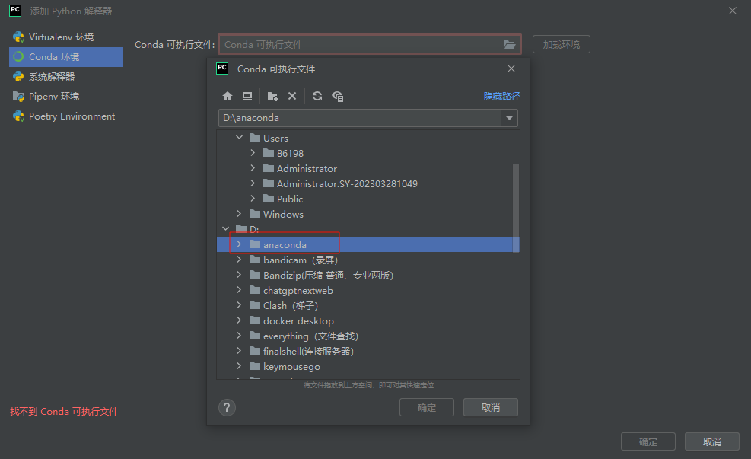The width and height of the screenshot is (751, 459).
Task: Click the Pipenv icon in sidebar
Action: [19, 97]
